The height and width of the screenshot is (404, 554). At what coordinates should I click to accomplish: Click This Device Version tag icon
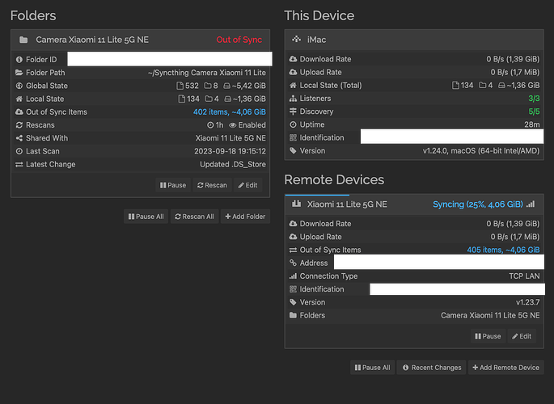tap(293, 150)
